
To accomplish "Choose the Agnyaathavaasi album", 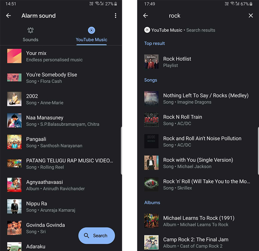I will (61, 185).
